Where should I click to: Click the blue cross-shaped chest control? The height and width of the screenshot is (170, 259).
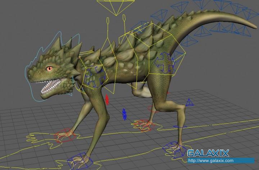[x=95, y=76]
